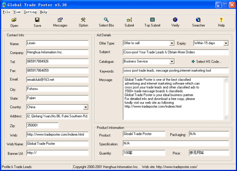Click the Submit toolbar icon
Screen dimensions: 237x171
pyautogui.click(x=129, y=20)
